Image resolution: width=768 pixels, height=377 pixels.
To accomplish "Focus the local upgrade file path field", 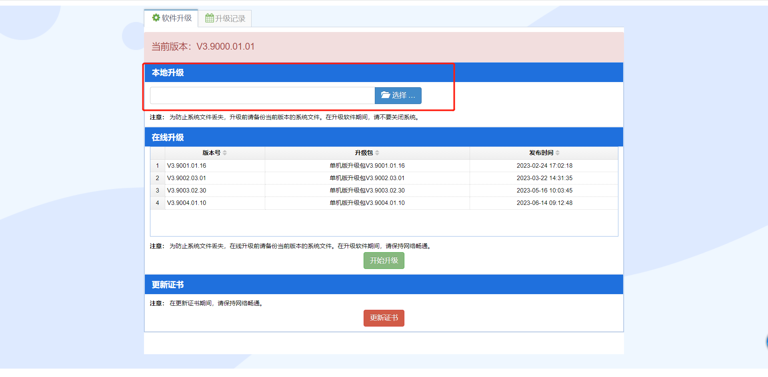I will click(x=262, y=95).
